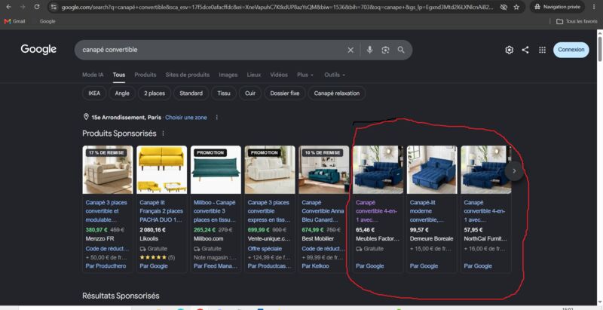603x310 pixels.
Task: Submit search with magnifier icon
Action: point(401,50)
